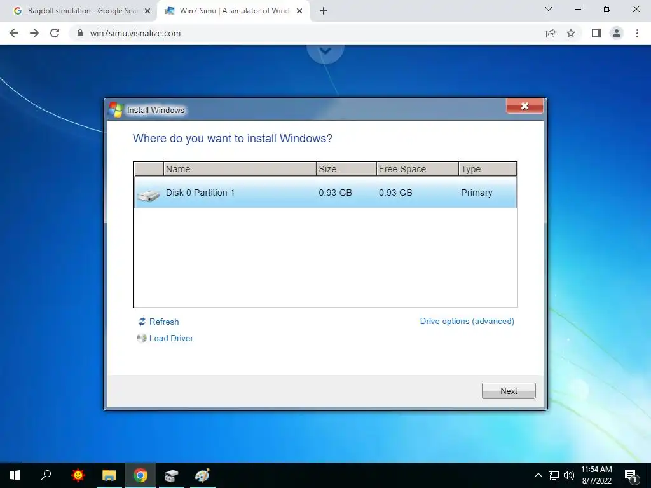Open the notification center icon

[x=631, y=475]
